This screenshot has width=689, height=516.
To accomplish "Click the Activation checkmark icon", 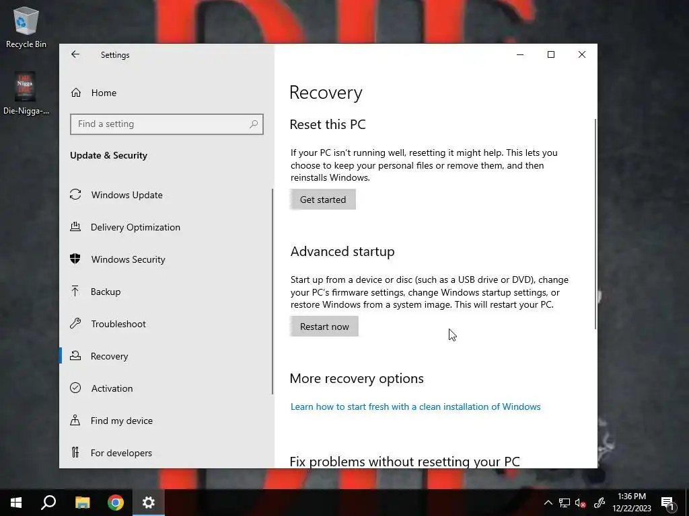I will pos(75,388).
